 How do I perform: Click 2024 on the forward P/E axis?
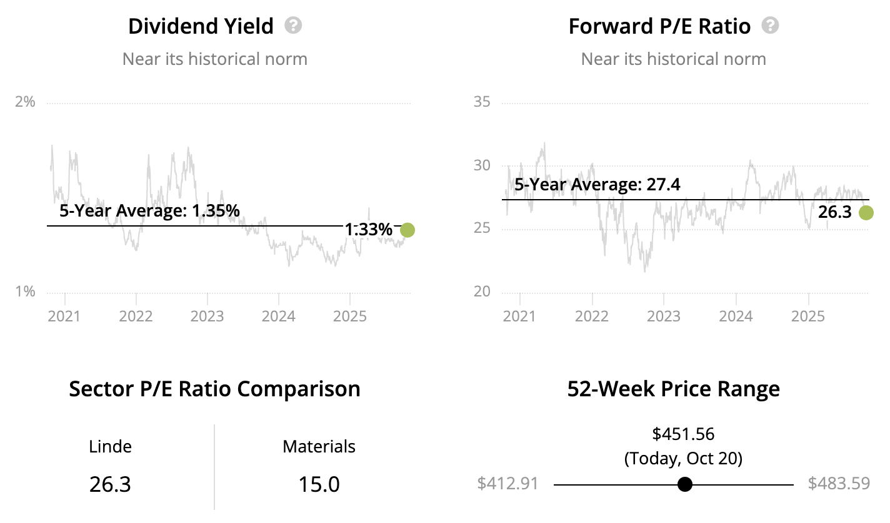click(736, 316)
